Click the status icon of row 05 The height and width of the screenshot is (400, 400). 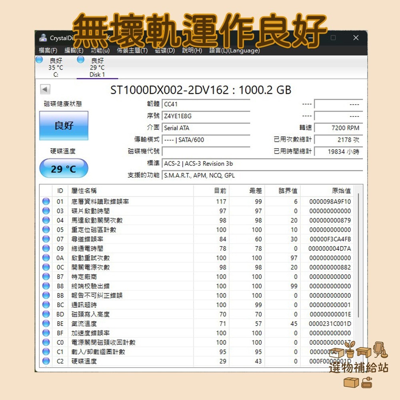point(46,230)
